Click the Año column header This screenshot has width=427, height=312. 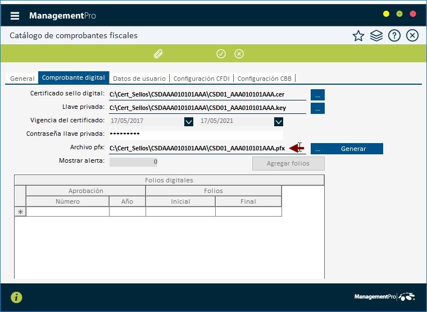(x=127, y=201)
